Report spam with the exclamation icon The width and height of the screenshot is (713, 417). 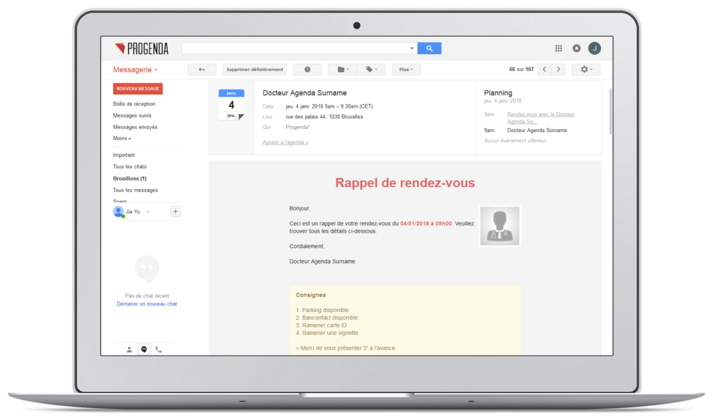coord(307,69)
